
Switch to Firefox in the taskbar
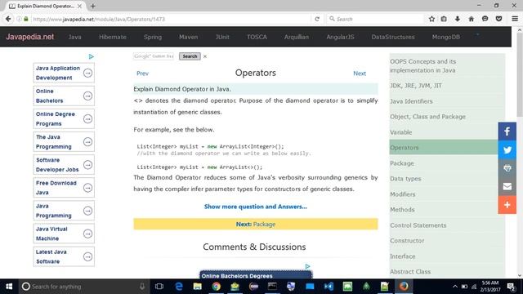[x=404, y=287]
